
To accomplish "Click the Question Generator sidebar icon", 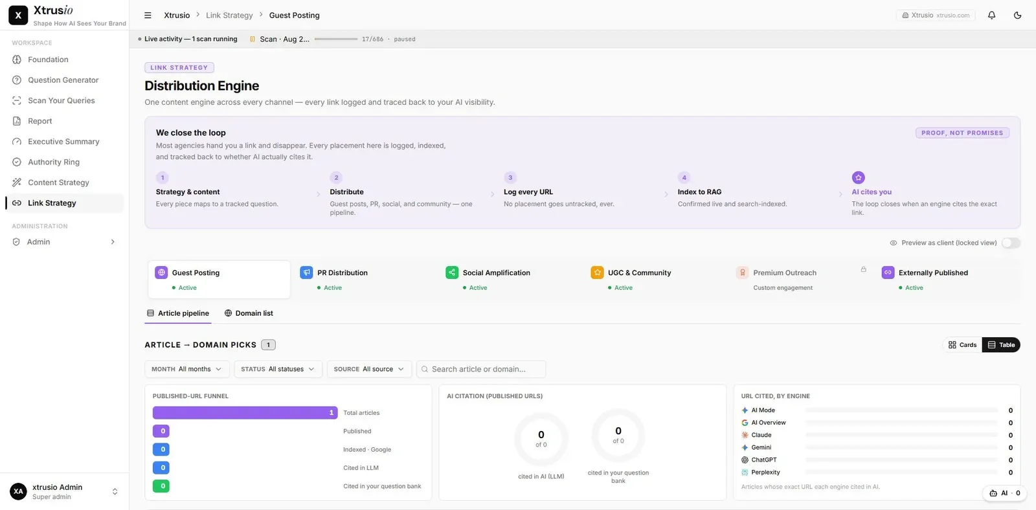I will (x=17, y=80).
